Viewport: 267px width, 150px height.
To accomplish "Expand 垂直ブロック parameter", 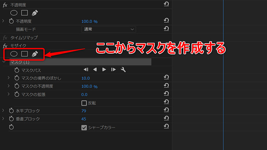I will pyautogui.click(x=3, y=119).
